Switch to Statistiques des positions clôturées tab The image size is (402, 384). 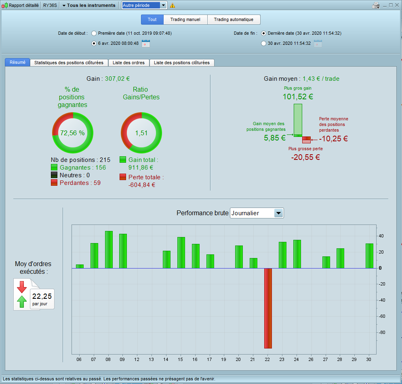point(69,63)
